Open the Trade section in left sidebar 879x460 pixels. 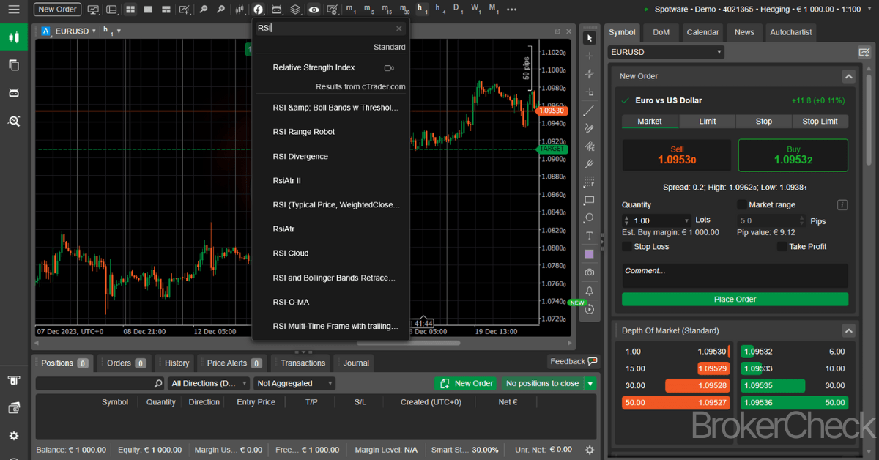(14, 37)
